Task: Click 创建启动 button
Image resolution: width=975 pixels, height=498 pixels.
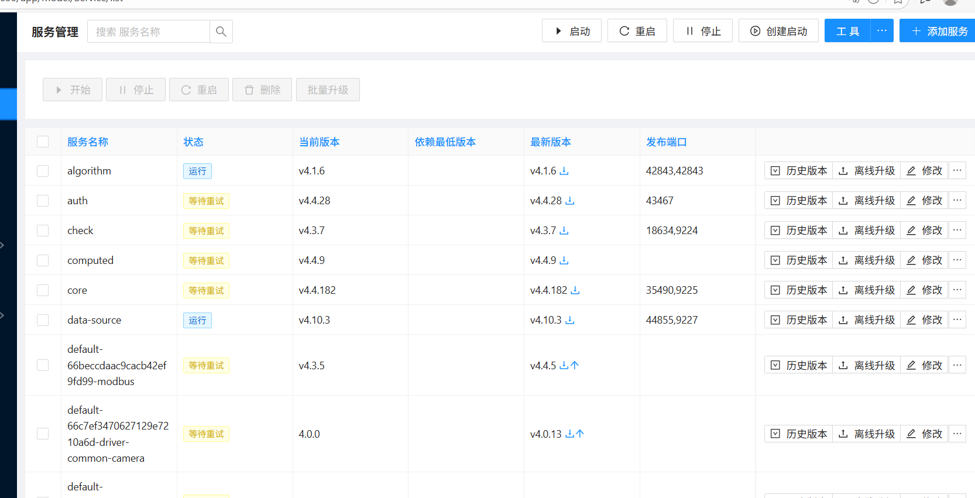Action: click(778, 31)
